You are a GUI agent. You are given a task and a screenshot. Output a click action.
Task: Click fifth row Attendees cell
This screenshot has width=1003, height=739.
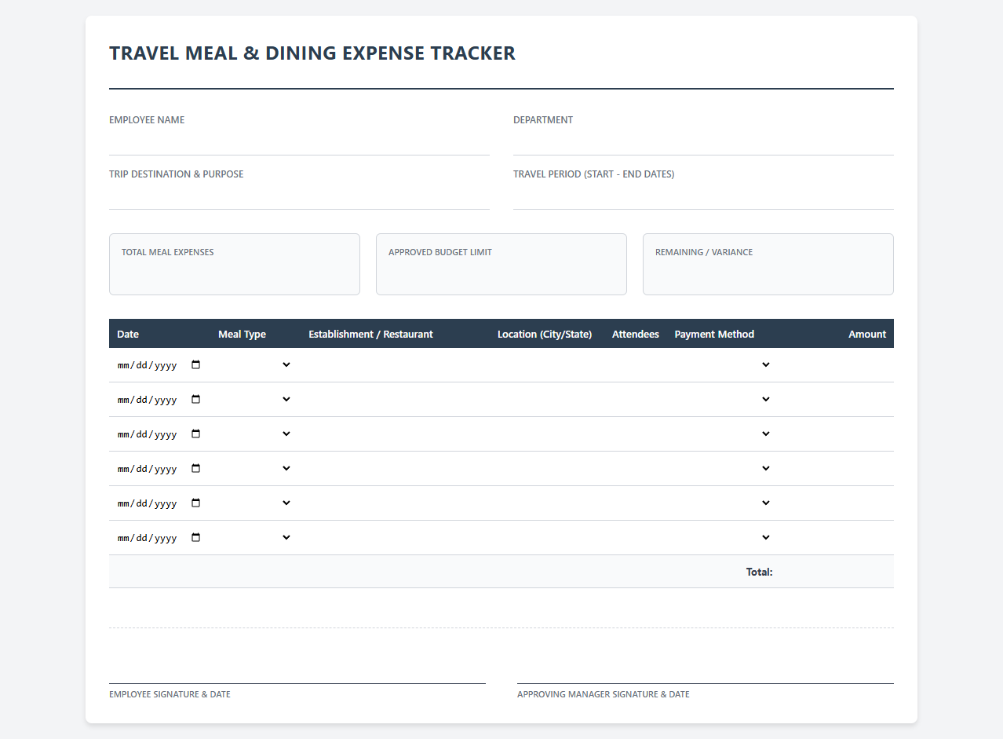(x=636, y=503)
